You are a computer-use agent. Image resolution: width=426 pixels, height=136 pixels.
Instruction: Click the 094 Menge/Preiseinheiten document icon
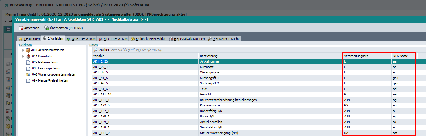point(28,80)
